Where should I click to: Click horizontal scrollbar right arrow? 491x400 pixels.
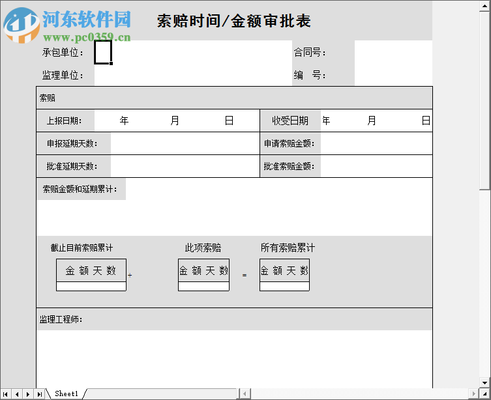(x=474, y=393)
